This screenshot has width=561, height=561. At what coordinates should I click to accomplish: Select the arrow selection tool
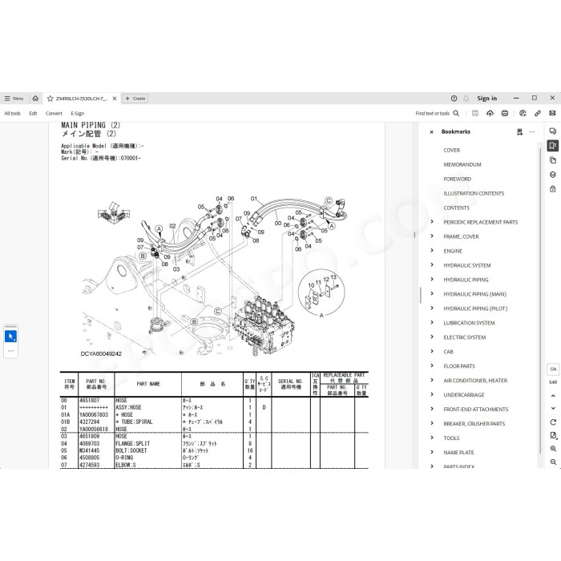click(x=10, y=337)
